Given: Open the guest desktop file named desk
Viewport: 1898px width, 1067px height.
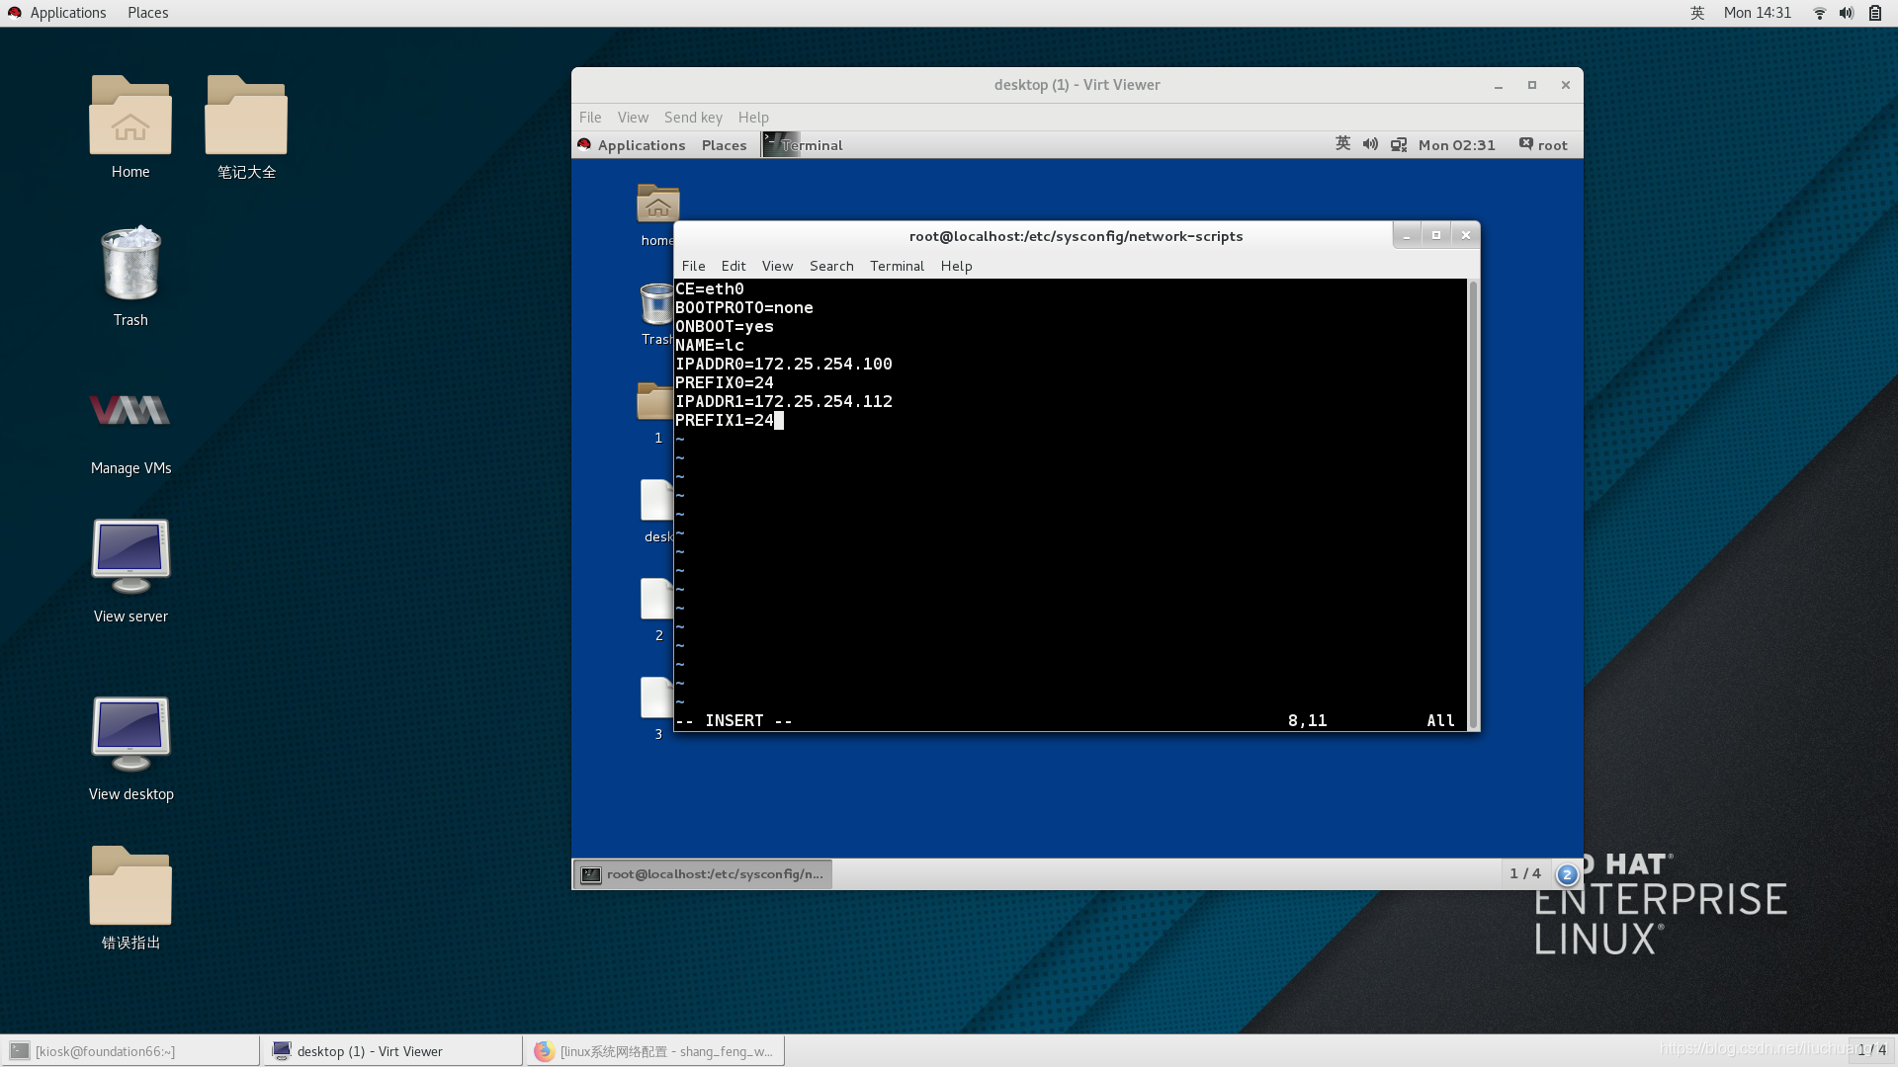Looking at the screenshot, I should (x=656, y=500).
